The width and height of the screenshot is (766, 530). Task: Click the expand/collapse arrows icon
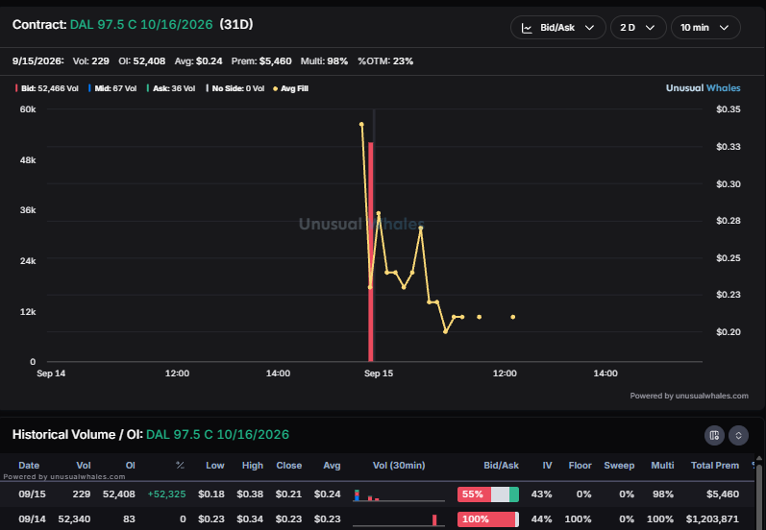point(738,435)
